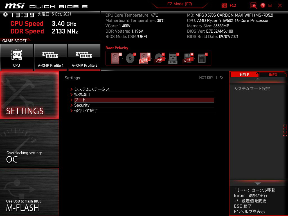Click the GAME BOOST label
Image resolution: width=288 pixels, height=216 pixels.
pyautogui.click(x=14, y=41)
